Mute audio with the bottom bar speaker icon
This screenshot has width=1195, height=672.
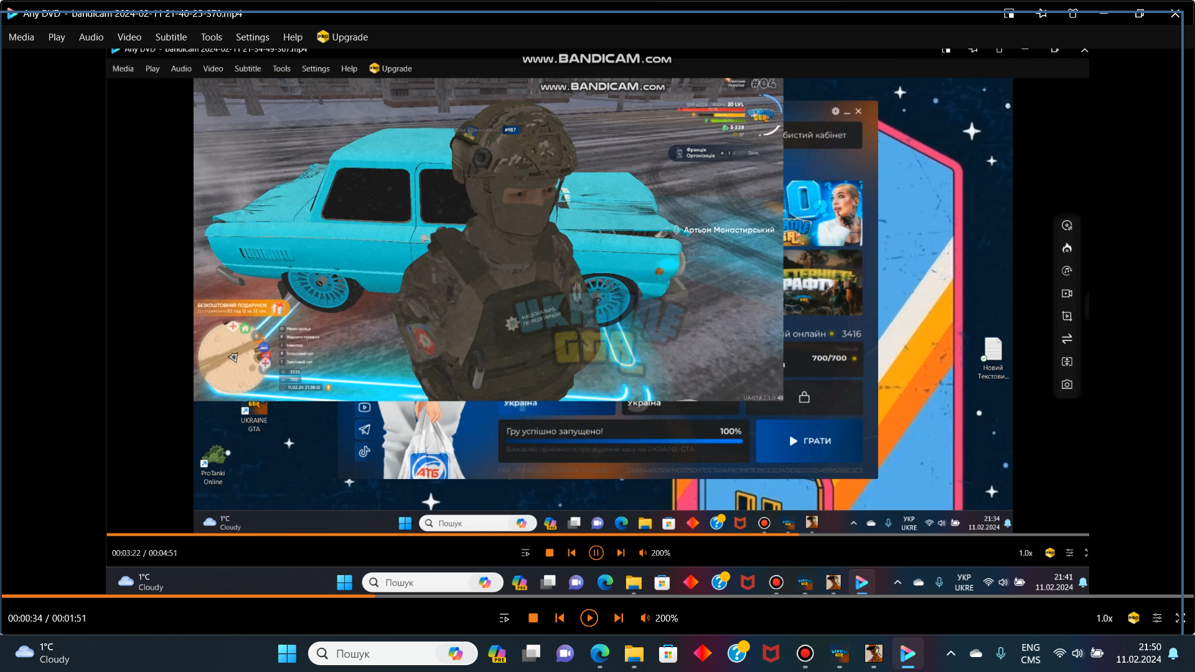[645, 618]
